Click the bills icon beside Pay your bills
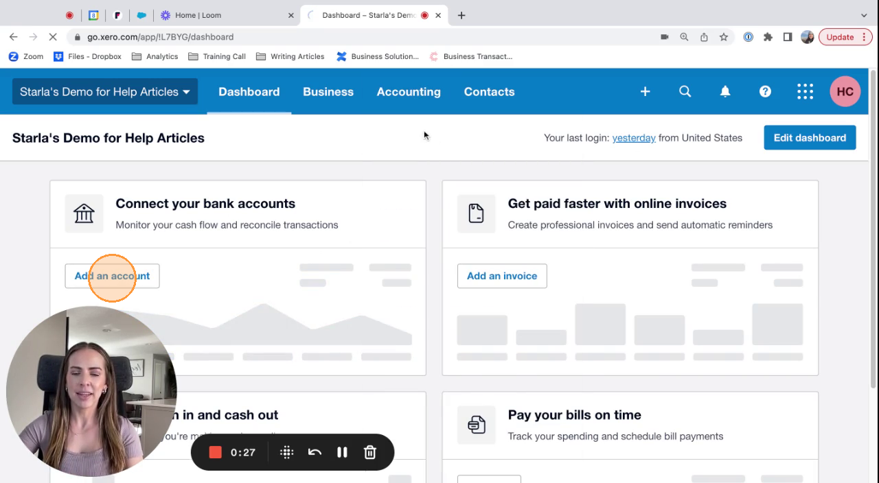Screen dimensions: 879x483 (476, 425)
